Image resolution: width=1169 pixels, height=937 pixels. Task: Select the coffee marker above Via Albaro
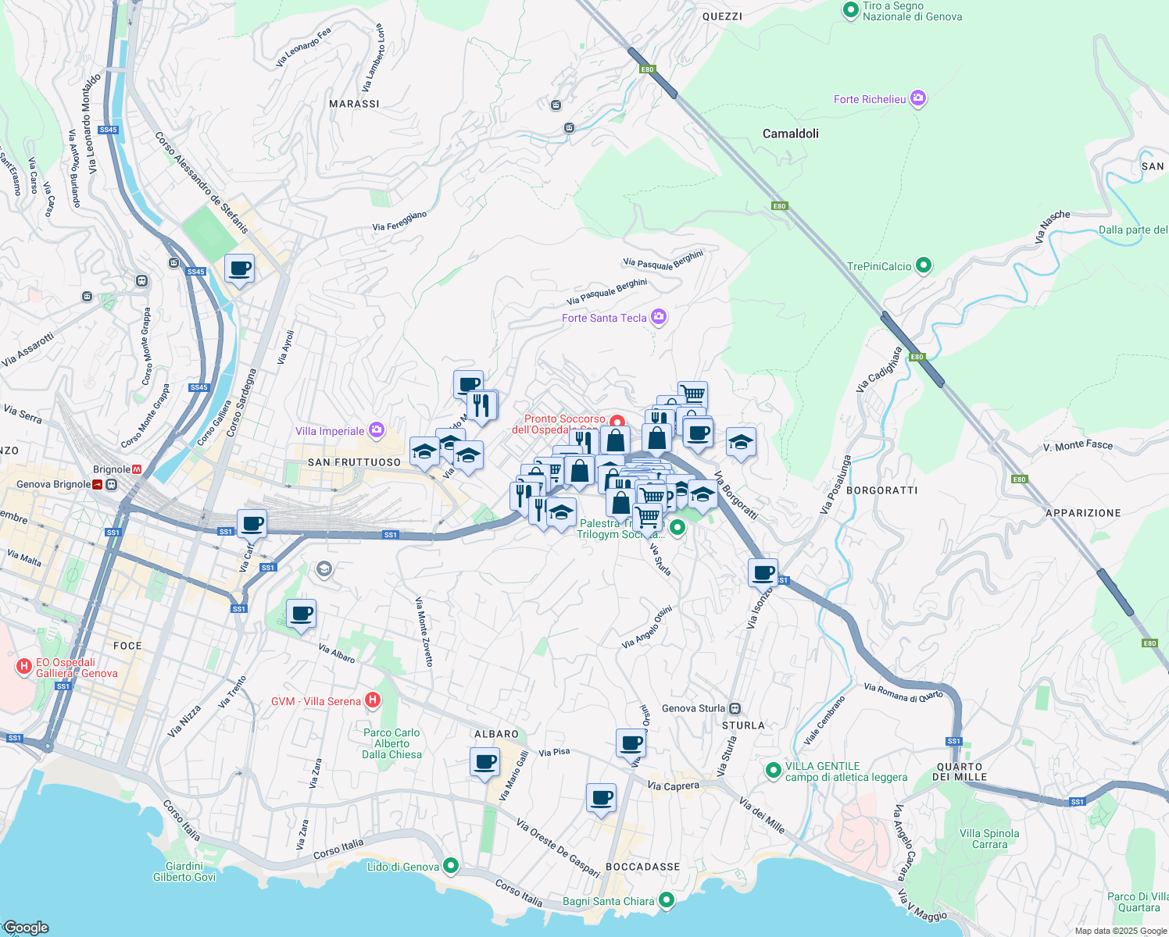[x=301, y=615]
